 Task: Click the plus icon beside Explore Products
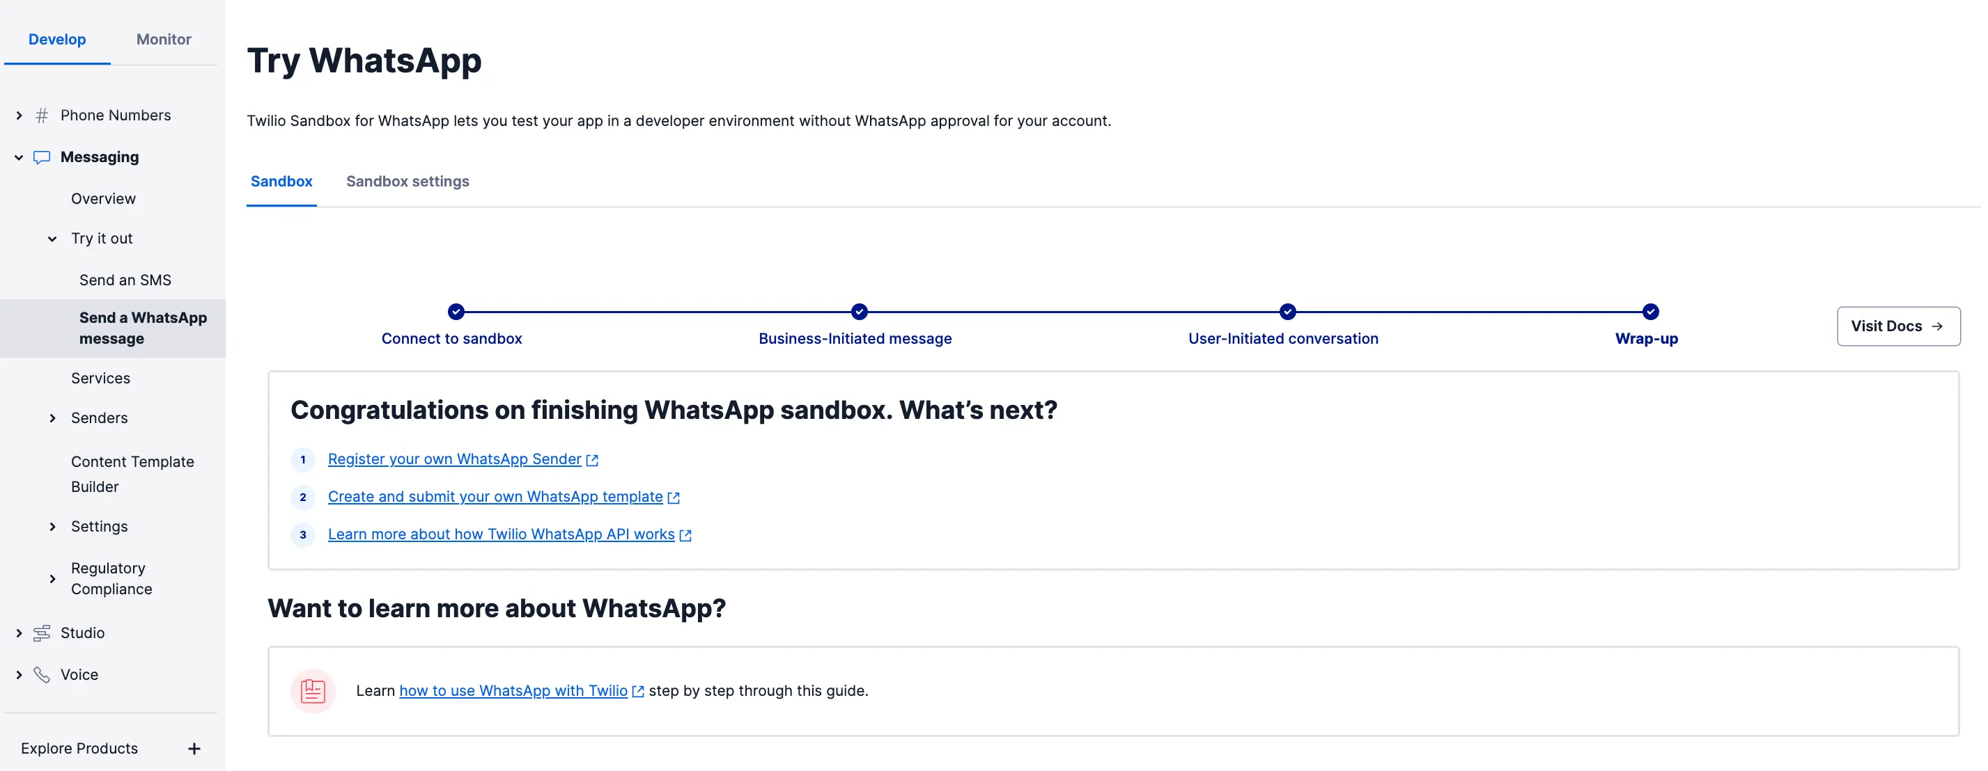[194, 749]
